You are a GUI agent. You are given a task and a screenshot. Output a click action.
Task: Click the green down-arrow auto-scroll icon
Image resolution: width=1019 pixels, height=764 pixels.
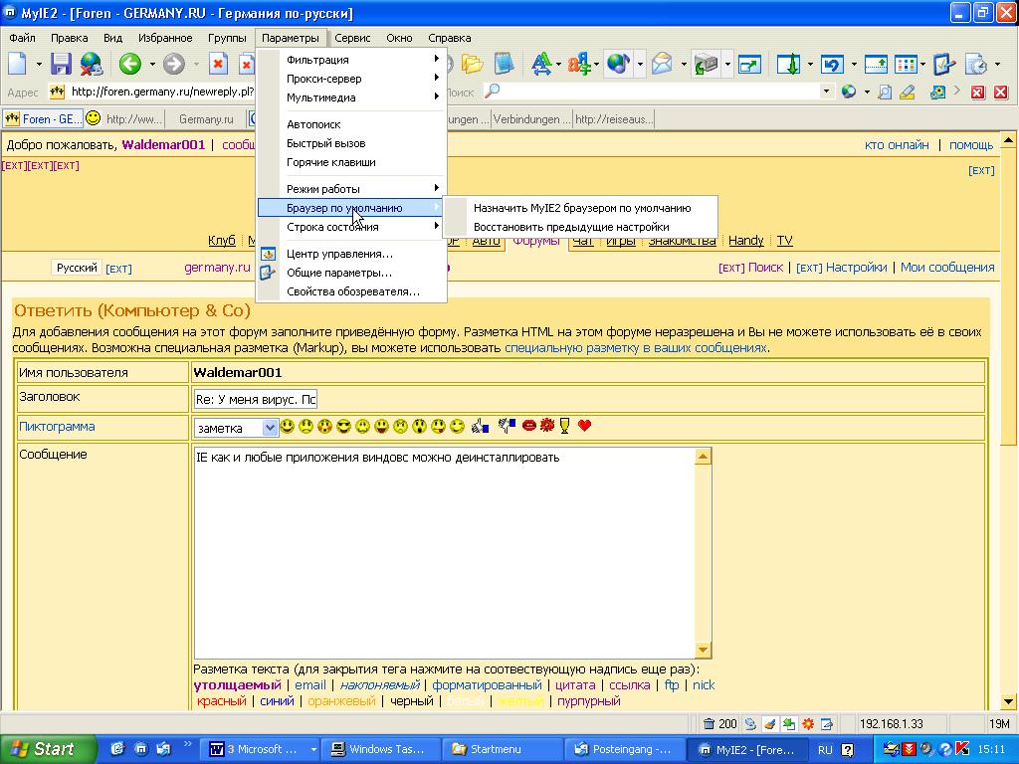(x=789, y=64)
